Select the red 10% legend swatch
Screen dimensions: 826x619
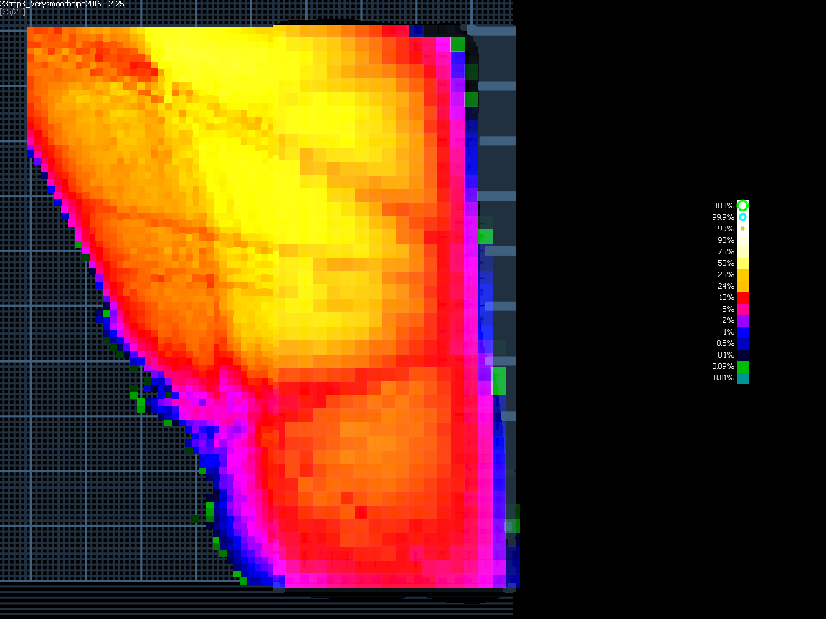click(x=743, y=297)
